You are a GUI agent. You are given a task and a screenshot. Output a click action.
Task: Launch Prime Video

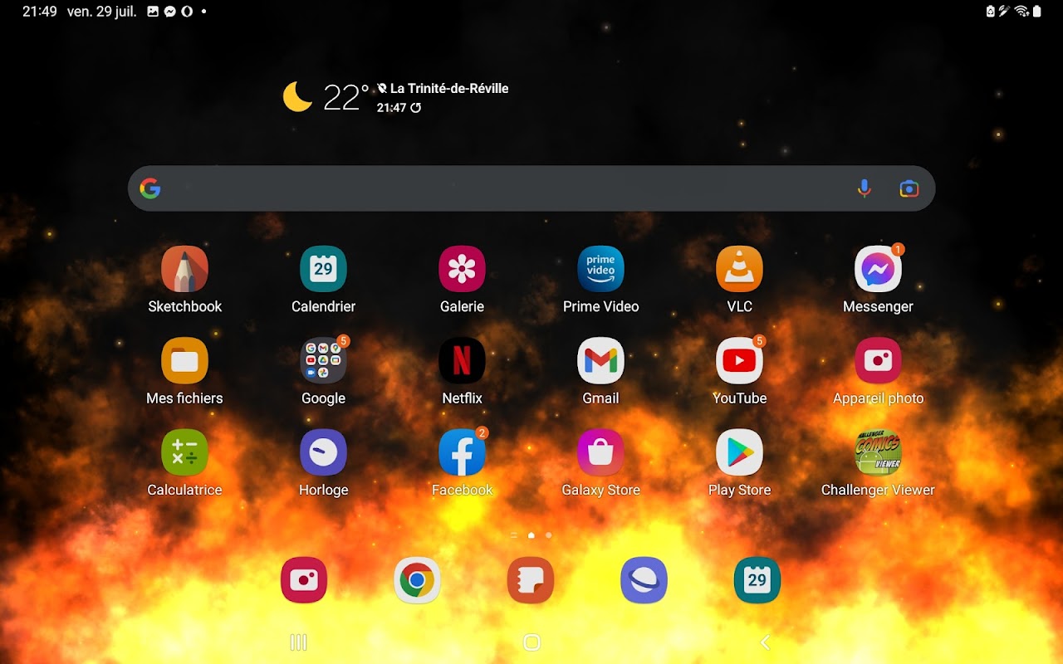point(600,269)
